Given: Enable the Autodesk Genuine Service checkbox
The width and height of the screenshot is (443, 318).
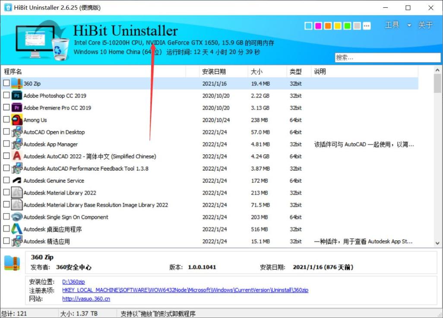Looking at the screenshot, I should 6,180.
